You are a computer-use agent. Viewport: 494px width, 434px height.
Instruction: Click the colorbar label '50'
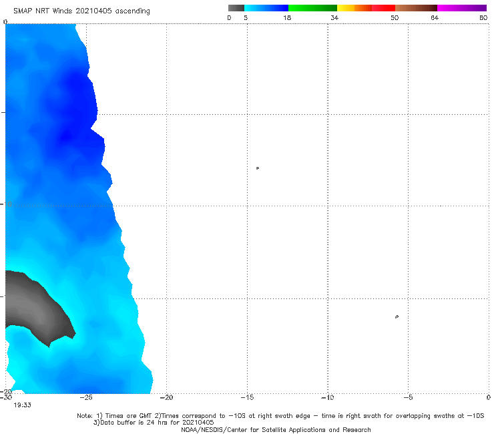pos(395,17)
